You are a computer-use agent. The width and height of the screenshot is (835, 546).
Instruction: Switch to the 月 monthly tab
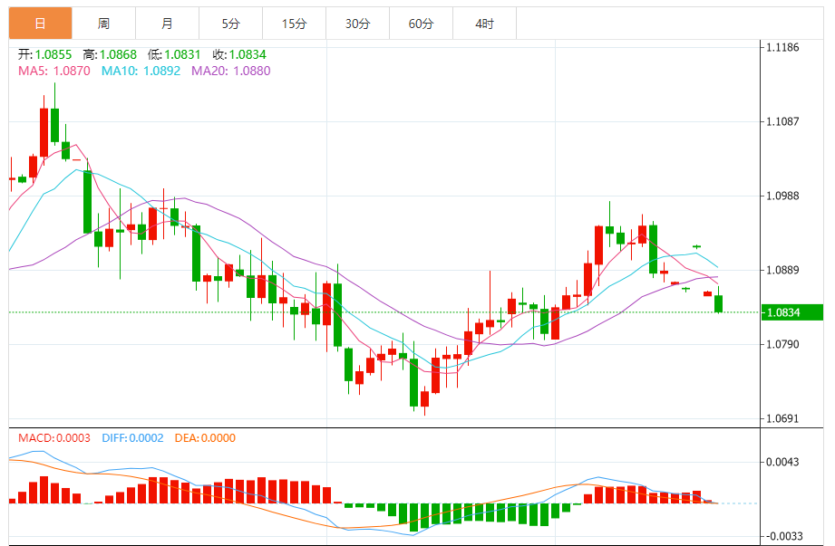click(x=167, y=24)
